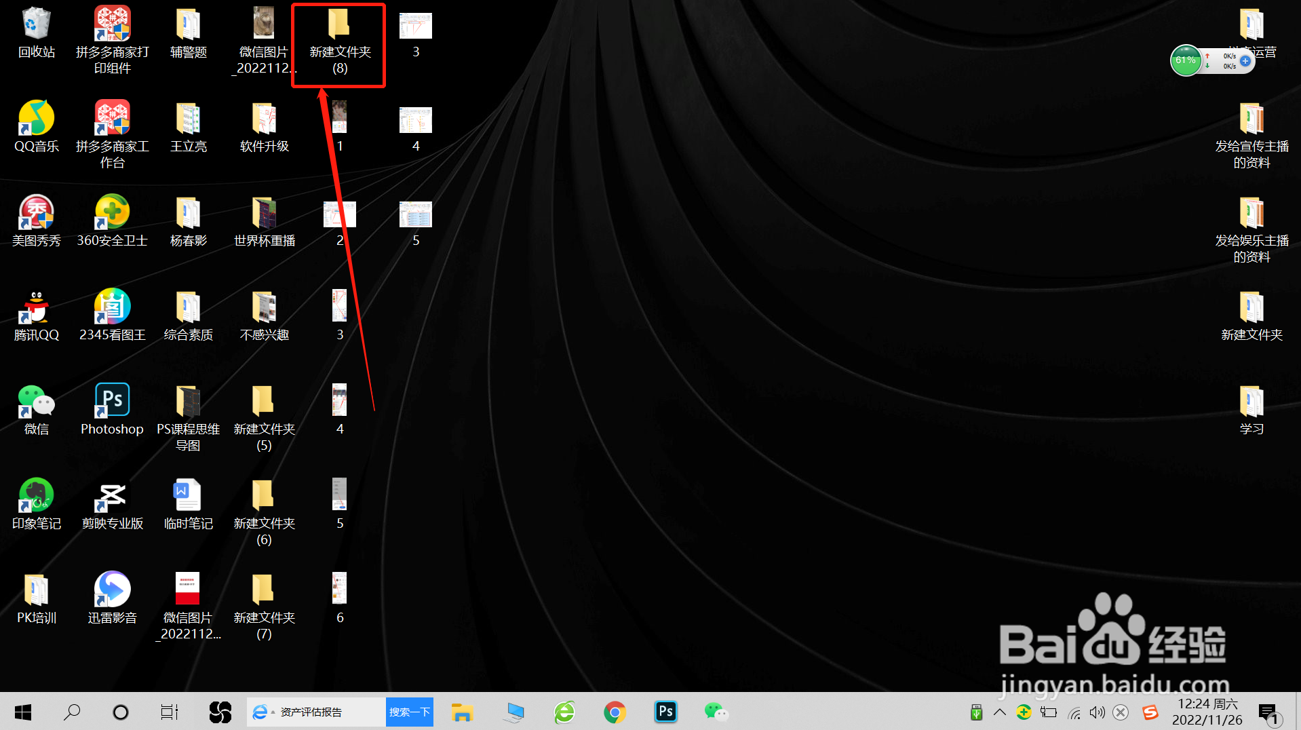Launch Photoshop desktop shortcut

click(113, 410)
